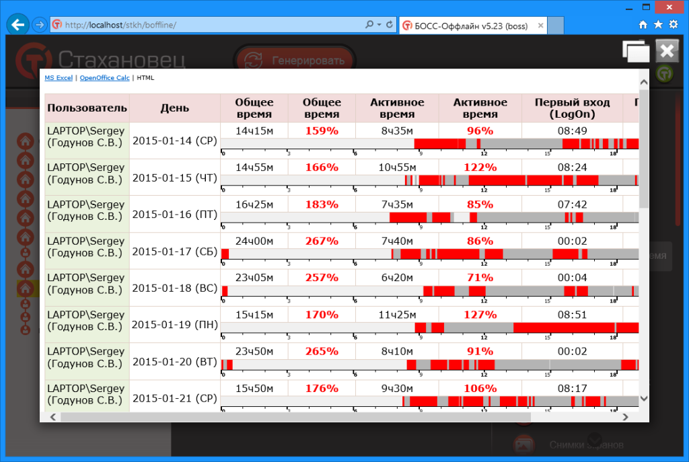Open Favorites star icon
Screen dimensions: 689x462
point(658,25)
